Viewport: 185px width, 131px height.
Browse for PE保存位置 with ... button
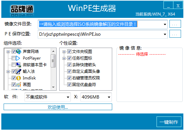tap(175, 34)
